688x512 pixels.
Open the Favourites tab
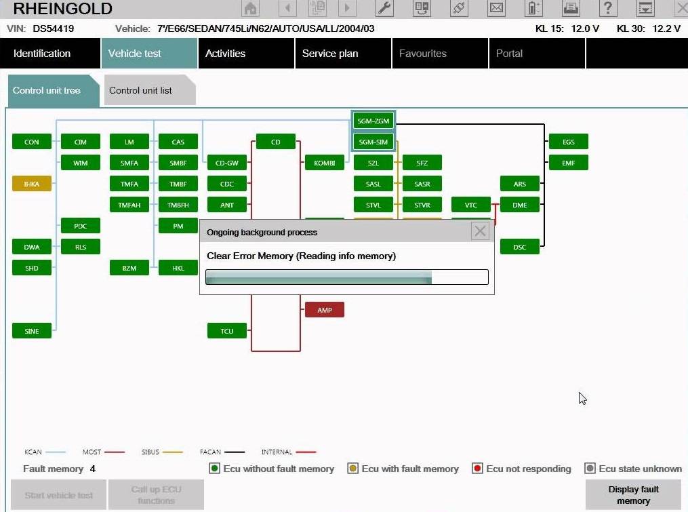[x=440, y=53]
